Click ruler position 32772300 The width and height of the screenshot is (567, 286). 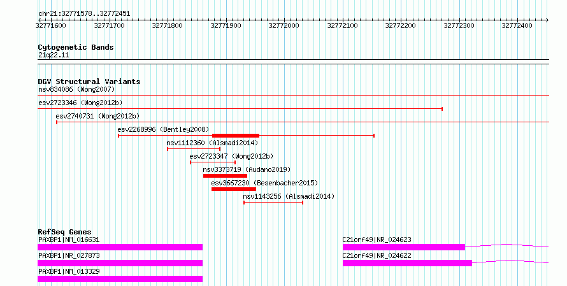pos(459,25)
